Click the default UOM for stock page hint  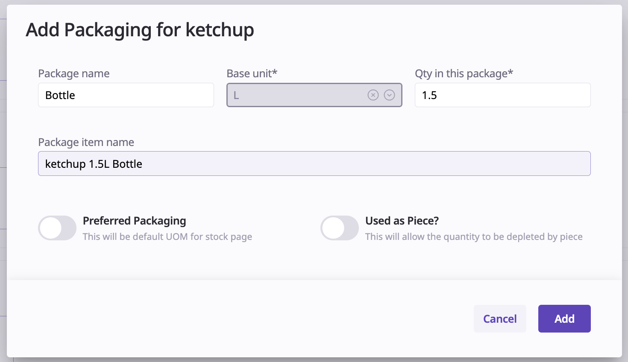(167, 236)
